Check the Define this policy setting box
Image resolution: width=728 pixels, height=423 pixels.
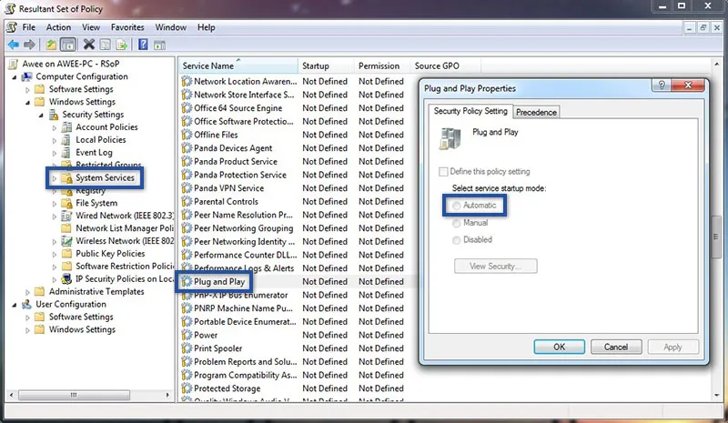443,171
